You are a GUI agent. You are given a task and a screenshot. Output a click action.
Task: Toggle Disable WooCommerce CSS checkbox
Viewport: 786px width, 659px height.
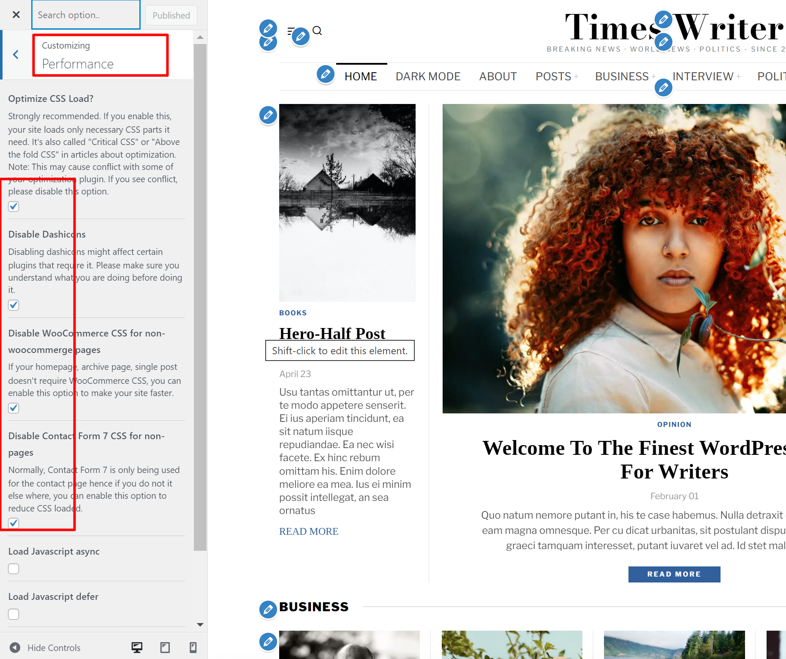pos(14,408)
